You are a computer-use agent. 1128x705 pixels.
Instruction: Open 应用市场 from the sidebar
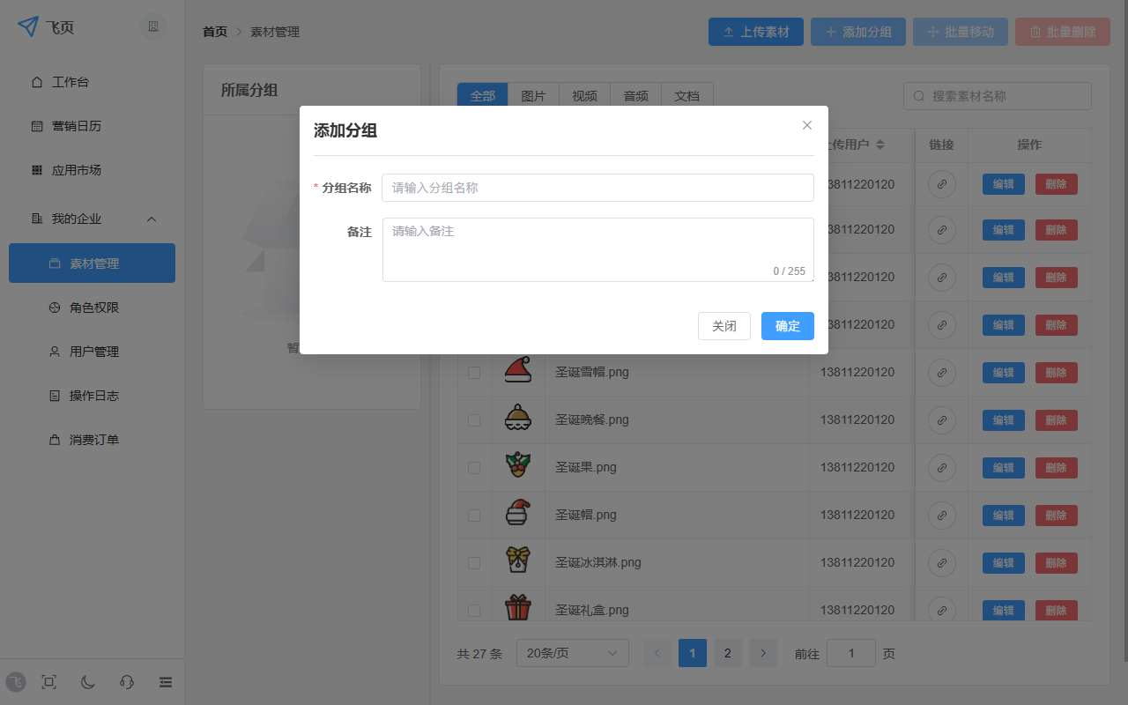(x=74, y=170)
